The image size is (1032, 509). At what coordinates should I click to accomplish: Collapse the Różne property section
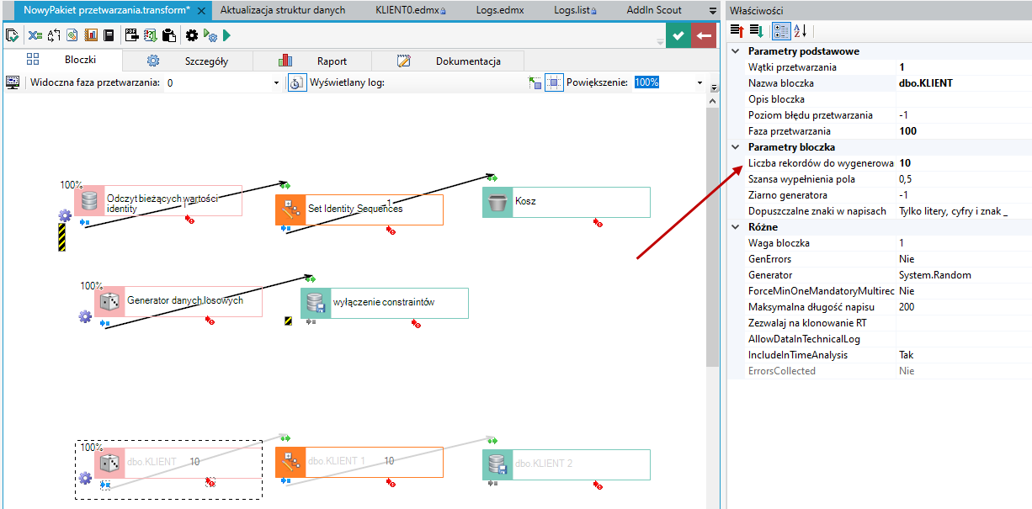[737, 227]
